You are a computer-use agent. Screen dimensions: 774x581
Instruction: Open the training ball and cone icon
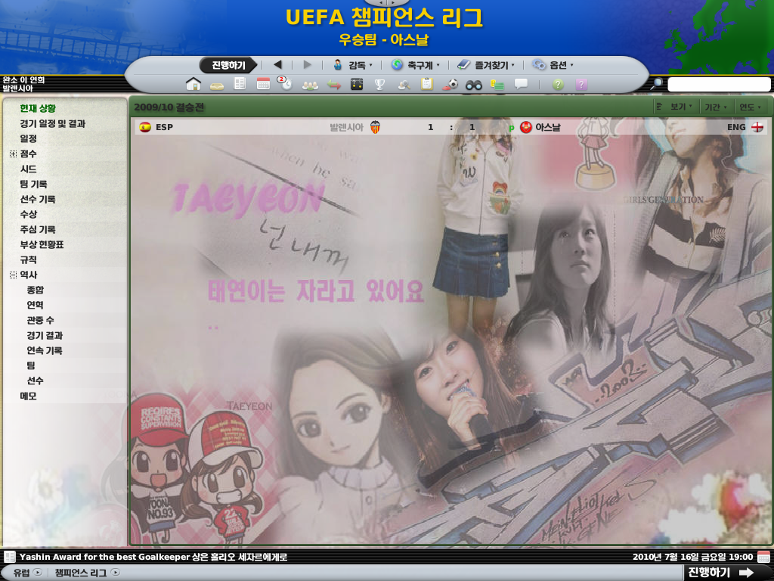point(450,85)
